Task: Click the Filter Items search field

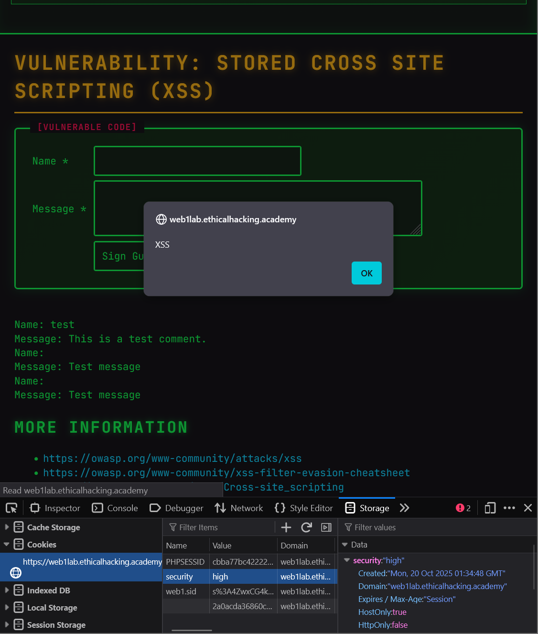Action: pyautogui.click(x=220, y=527)
